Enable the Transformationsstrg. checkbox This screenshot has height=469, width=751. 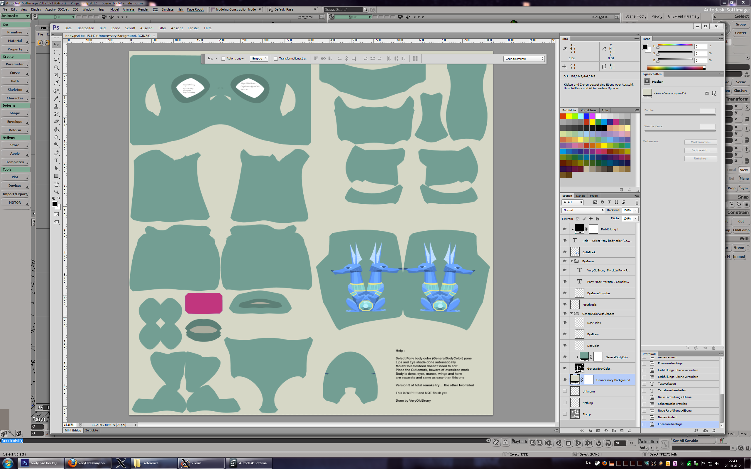tap(275, 59)
